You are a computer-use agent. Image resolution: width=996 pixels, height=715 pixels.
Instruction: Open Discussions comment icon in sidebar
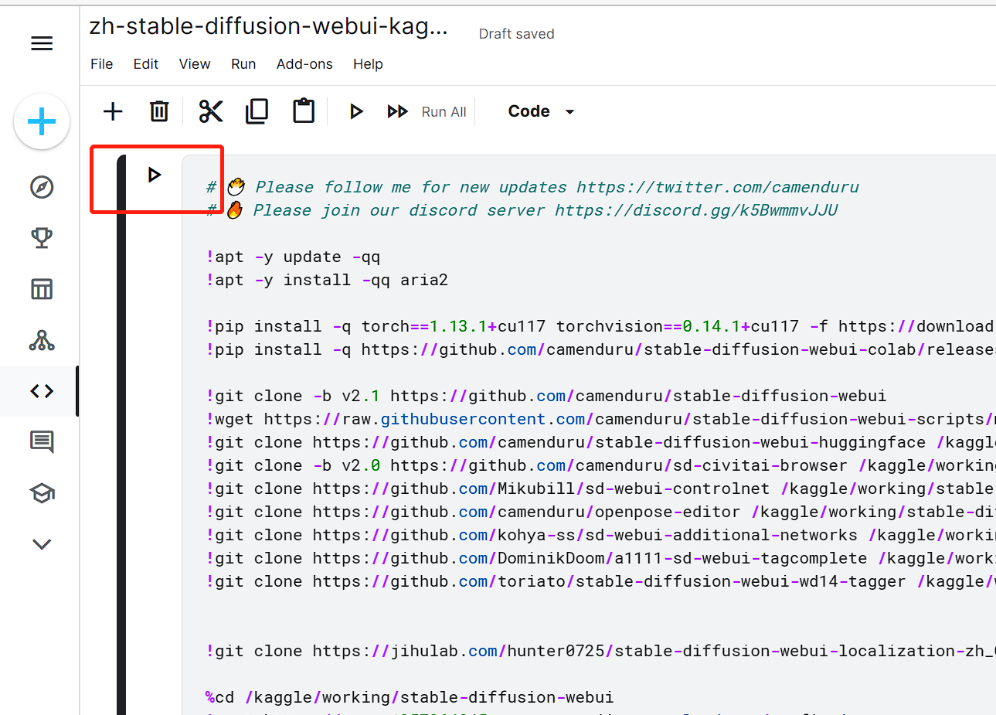42,442
